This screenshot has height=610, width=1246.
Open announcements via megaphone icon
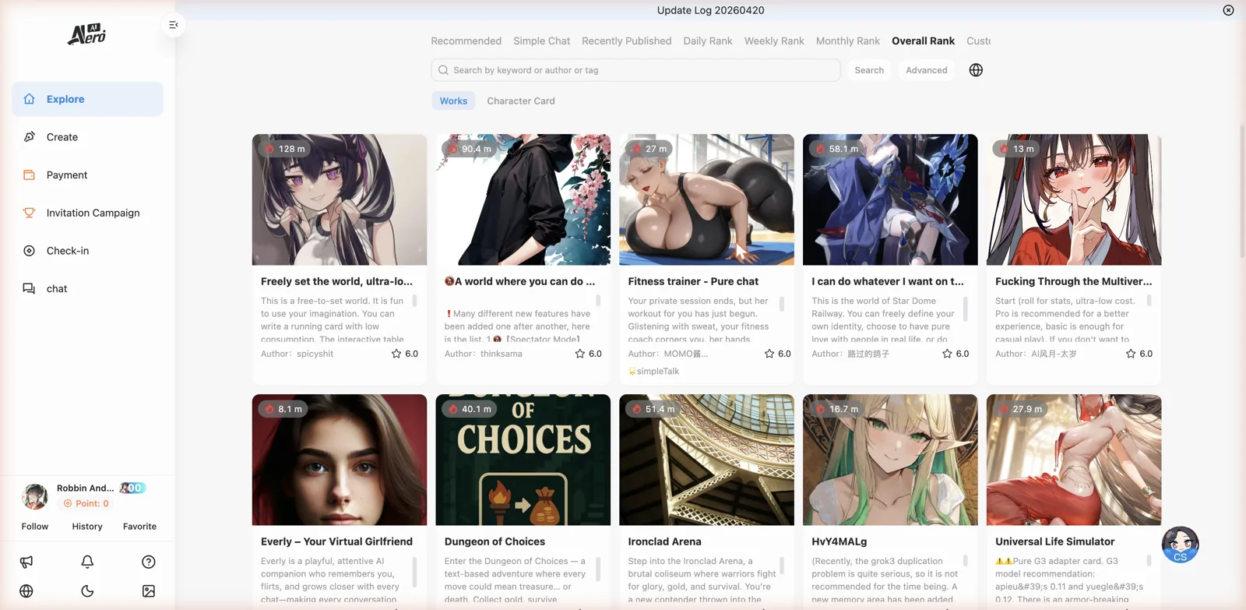click(x=26, y=562)
